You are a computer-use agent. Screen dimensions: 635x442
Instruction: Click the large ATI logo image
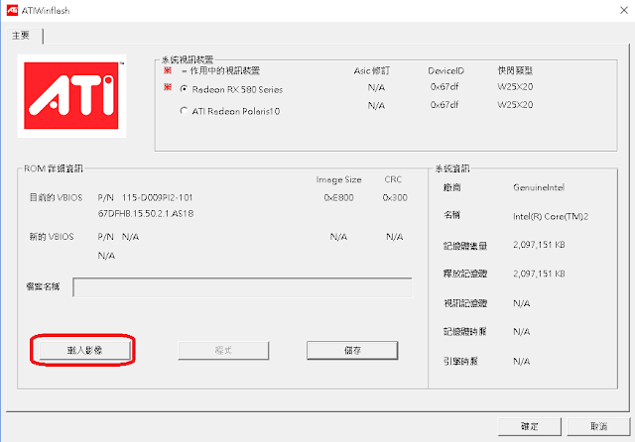click(71, 96)
